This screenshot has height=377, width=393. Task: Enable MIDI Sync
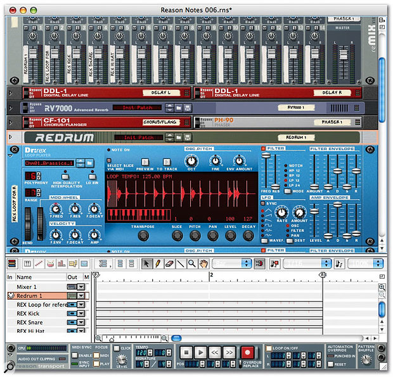click(x=75, y=355)
